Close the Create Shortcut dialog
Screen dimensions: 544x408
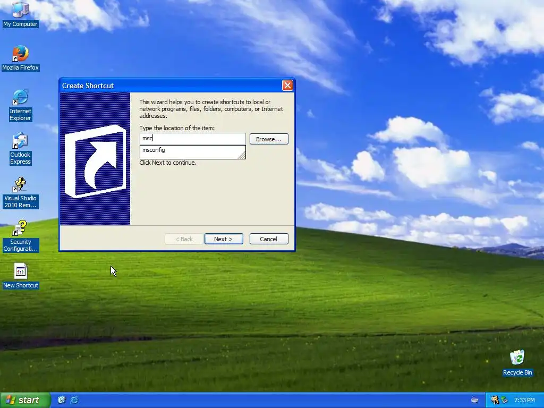coord(287,86)
